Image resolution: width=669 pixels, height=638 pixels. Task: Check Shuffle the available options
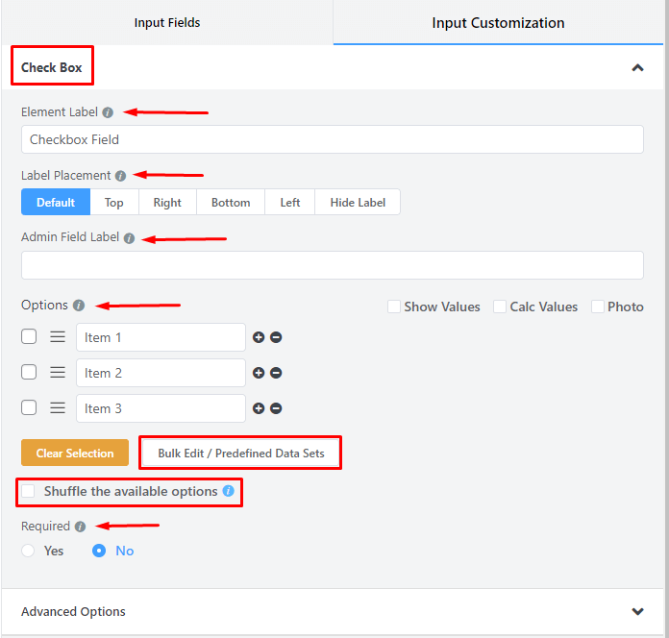29,491
